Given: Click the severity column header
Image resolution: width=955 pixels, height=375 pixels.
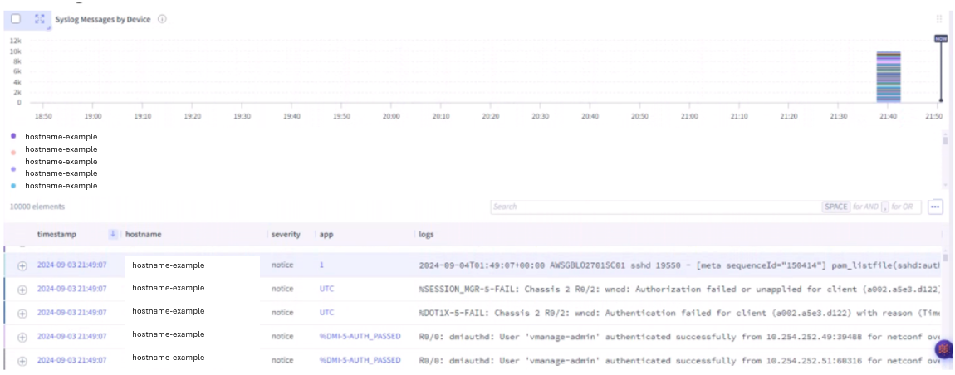Looking at the screenshot, I should click(286, 234).
